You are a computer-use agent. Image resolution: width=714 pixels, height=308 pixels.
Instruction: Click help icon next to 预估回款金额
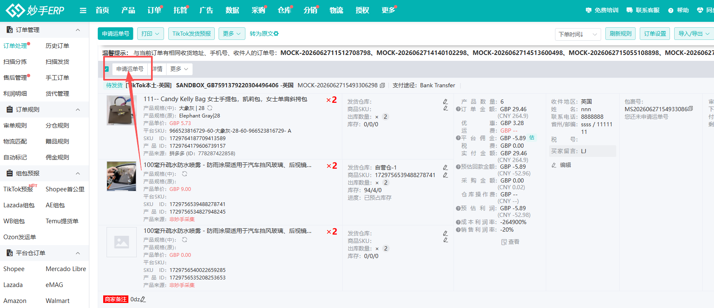458,167
